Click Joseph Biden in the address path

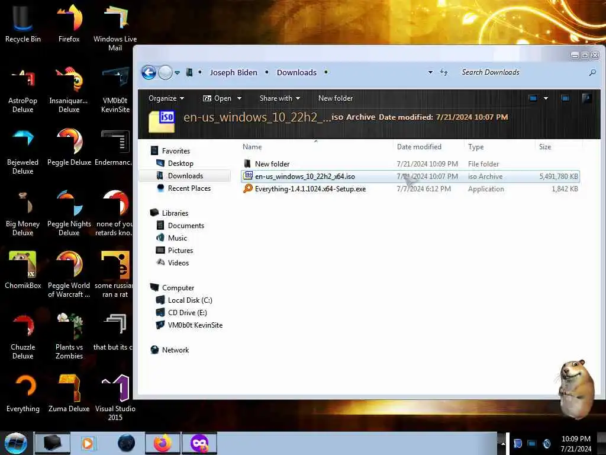click(233, 72)
